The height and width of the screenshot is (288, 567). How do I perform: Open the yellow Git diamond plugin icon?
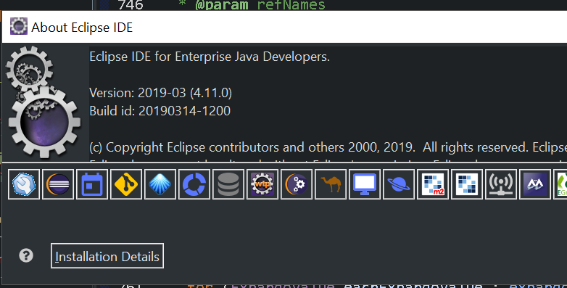click(126, 184)
